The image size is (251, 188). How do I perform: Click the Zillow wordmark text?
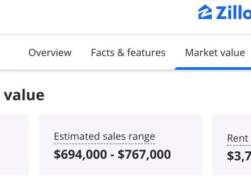[x=233, y=13]
